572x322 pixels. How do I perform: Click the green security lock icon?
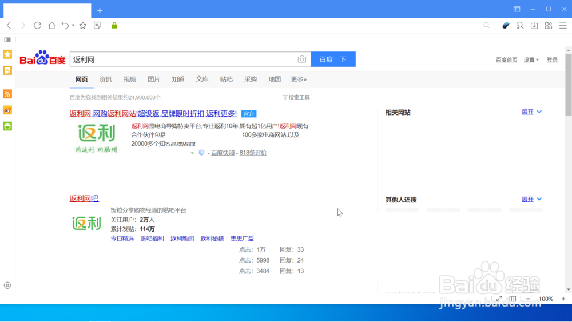(114, 26)
